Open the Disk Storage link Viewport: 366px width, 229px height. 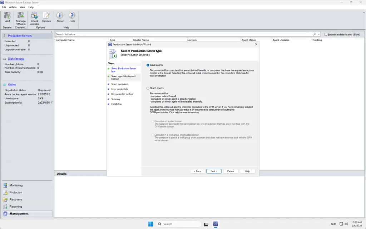click(16, 59)
